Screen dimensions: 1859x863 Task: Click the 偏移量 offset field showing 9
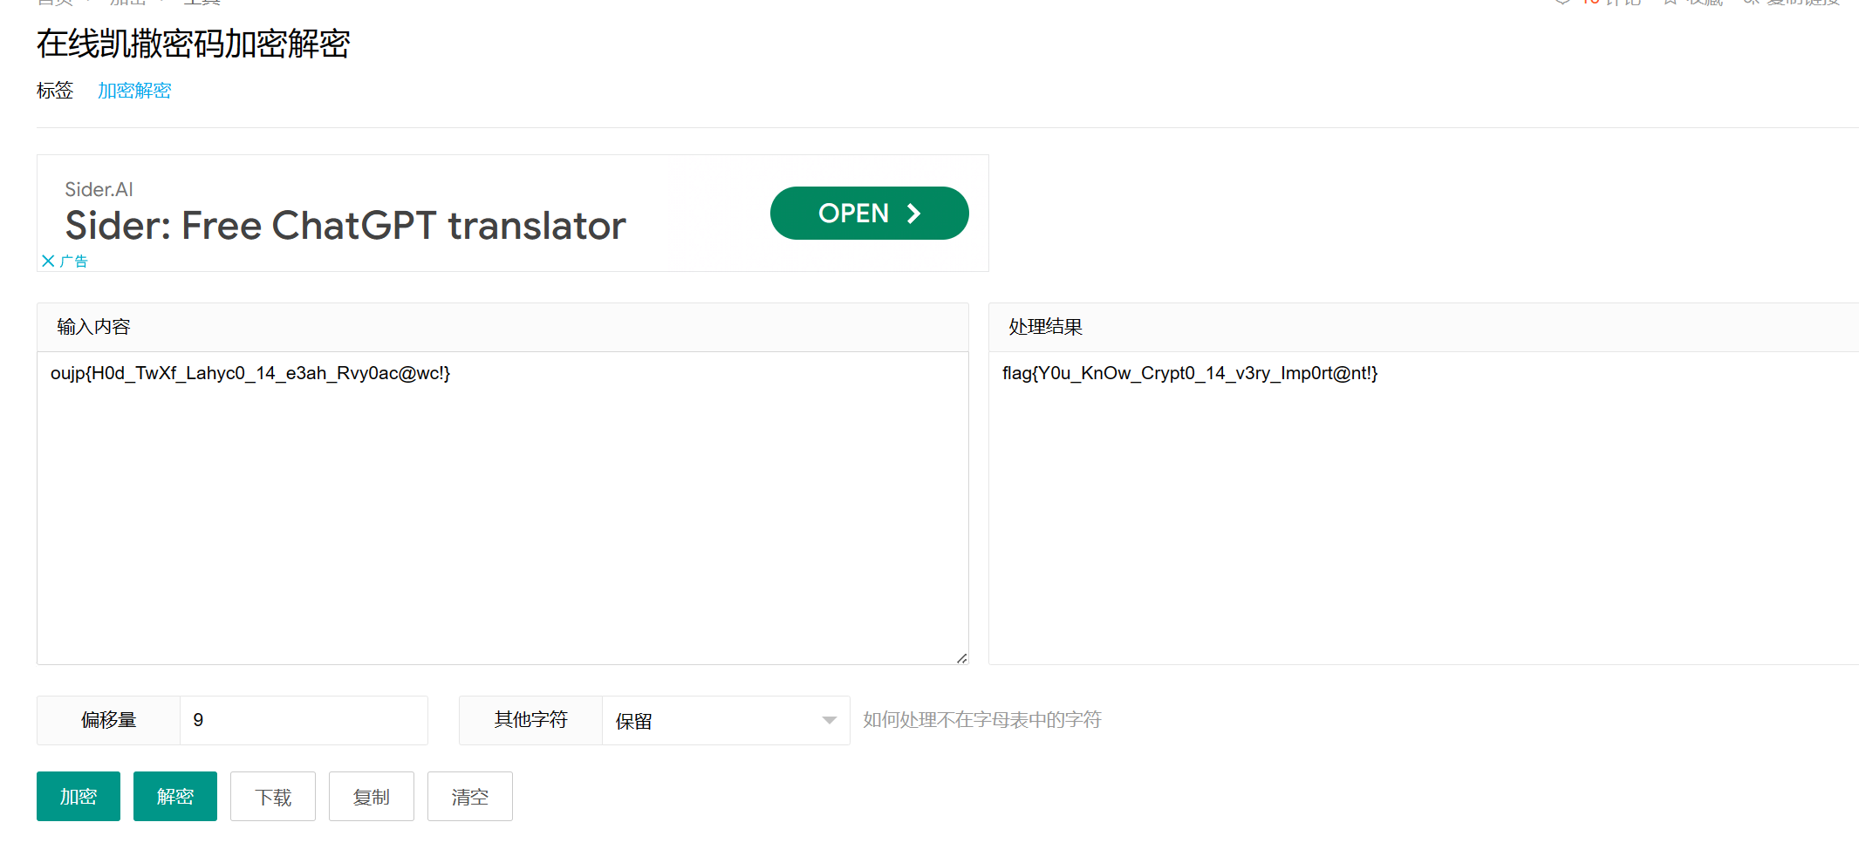pyautogui.click(x=304, y=720)
